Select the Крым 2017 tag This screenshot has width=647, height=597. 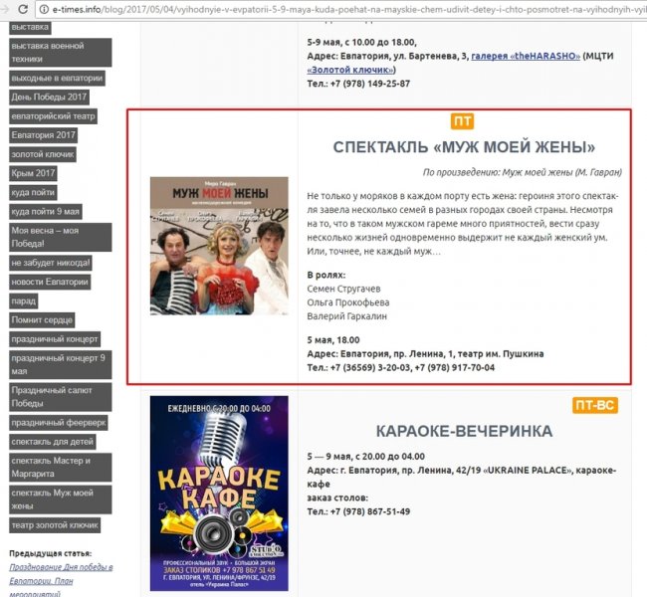coord(35,173)
